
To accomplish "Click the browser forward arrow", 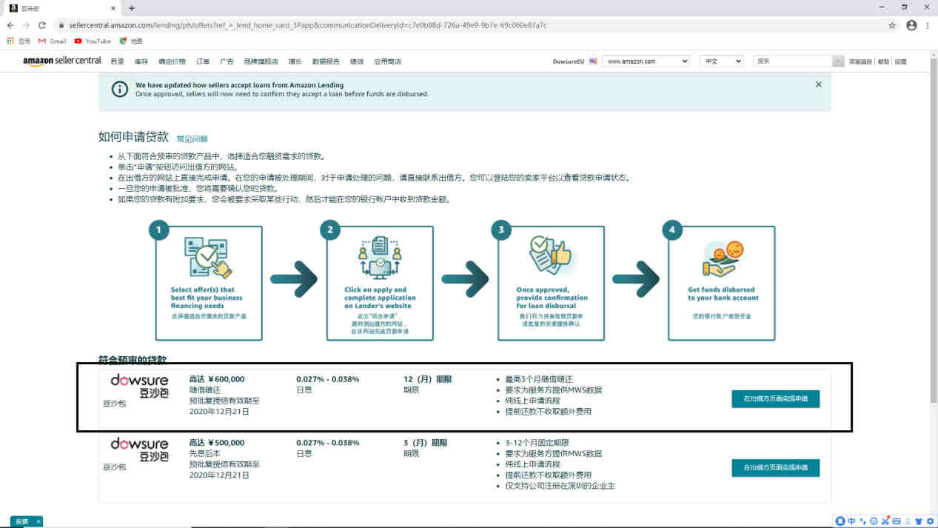I will [26, 25].
